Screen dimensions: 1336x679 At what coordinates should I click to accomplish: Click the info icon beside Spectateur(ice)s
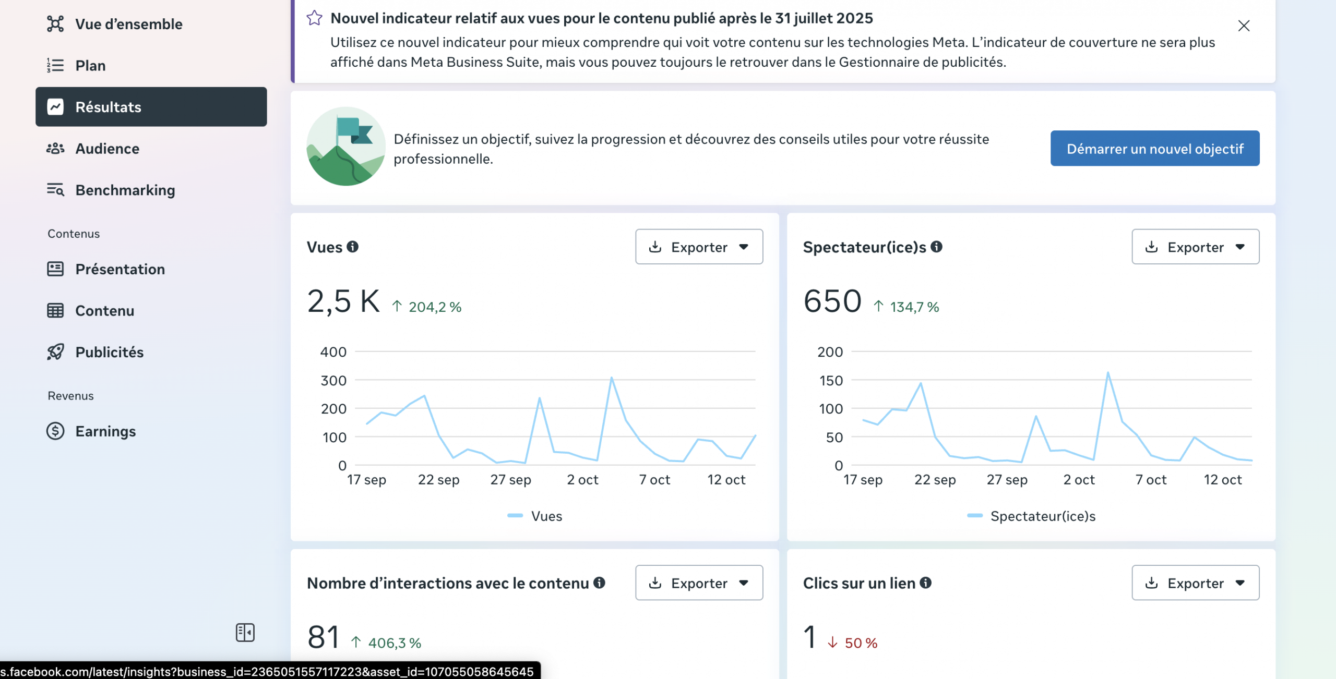(x=937, y=247)
